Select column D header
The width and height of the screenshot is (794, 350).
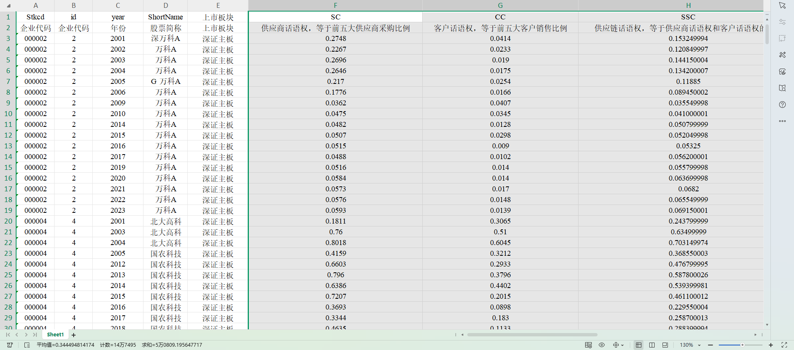[x=165, y=5]
